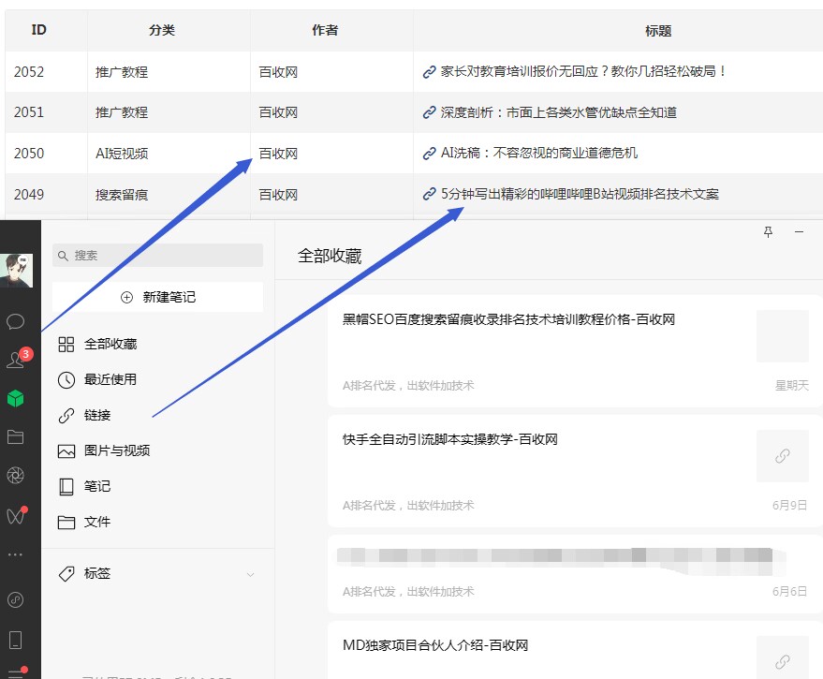Image resolution: width=823 pixels, height=679 pixels.
Task: Open the channels butterfly icon
Action: coord(15,516)
